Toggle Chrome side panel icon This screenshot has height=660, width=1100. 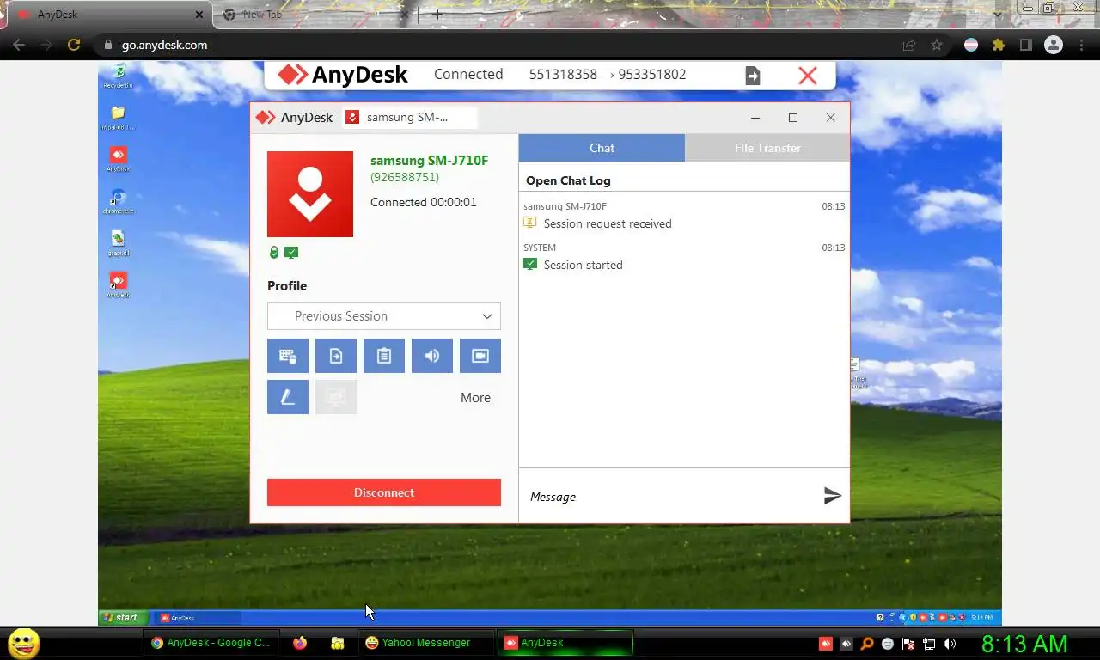[x=1025, y=45]
